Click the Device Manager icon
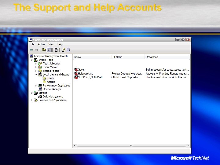 pos(40,89)
